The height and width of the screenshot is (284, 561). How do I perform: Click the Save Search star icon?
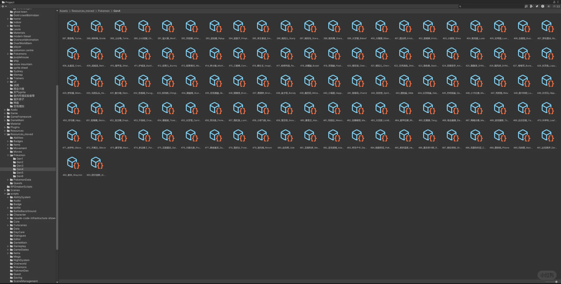point(549,6)
